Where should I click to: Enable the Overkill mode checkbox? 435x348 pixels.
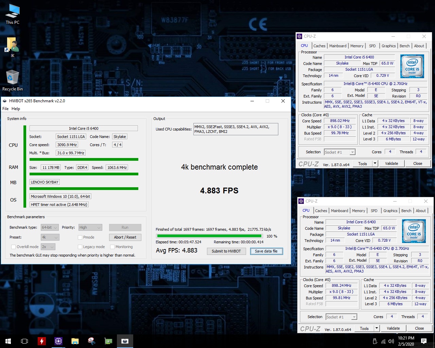click(x=14, y=247)
